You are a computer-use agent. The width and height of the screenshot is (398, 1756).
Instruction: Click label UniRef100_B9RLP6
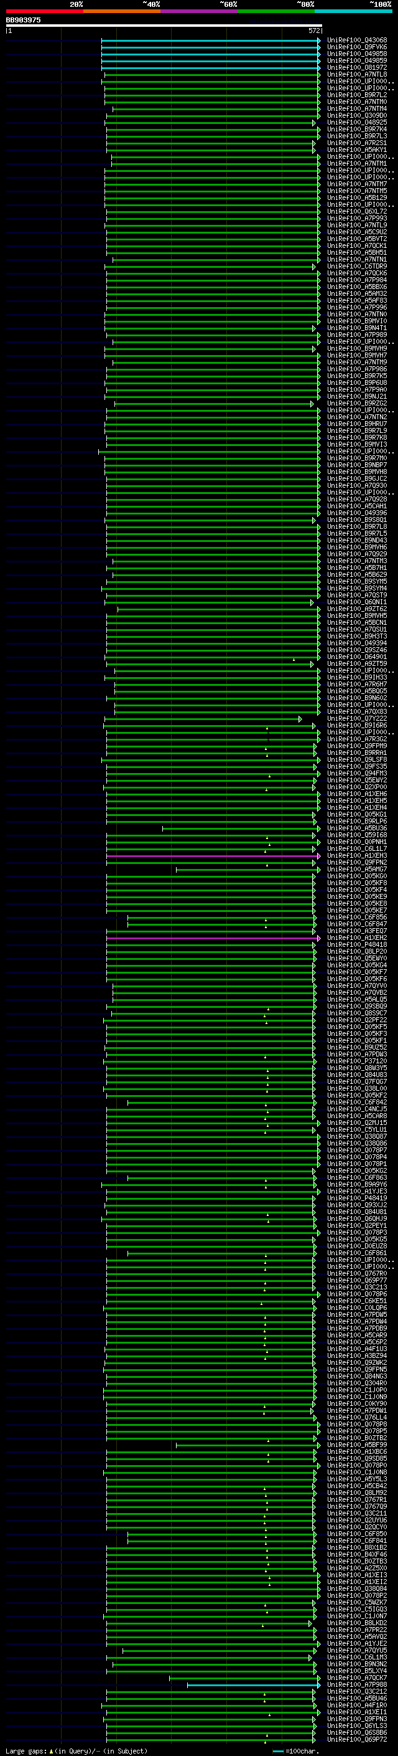[x=357, y=822]
